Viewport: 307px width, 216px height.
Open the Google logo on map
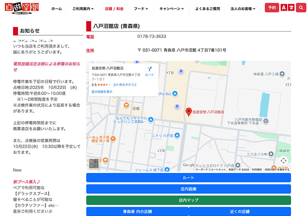(x=188, y=165)
